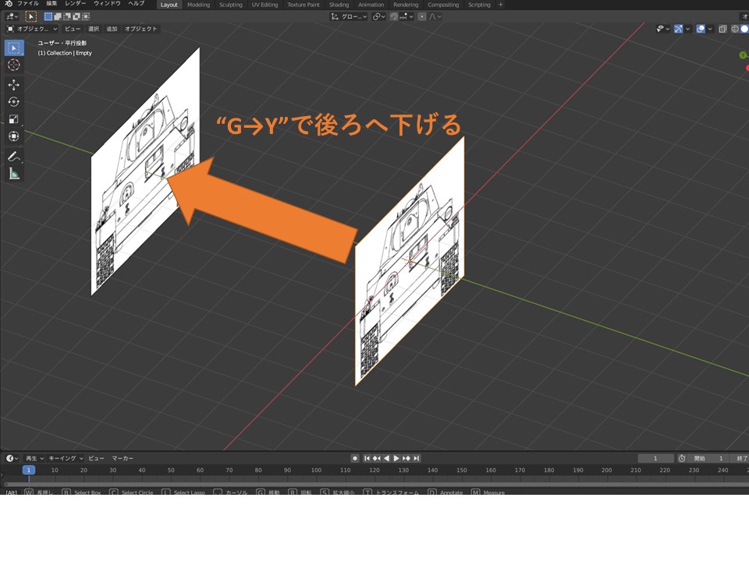
Task: Open the viewport 選択 menu
Action: pos(94,29)
